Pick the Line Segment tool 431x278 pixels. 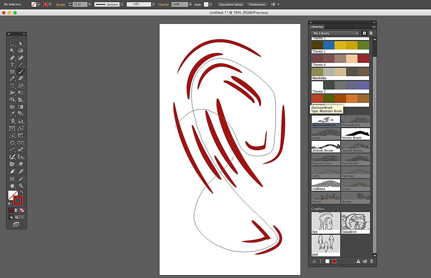point(21,65)
